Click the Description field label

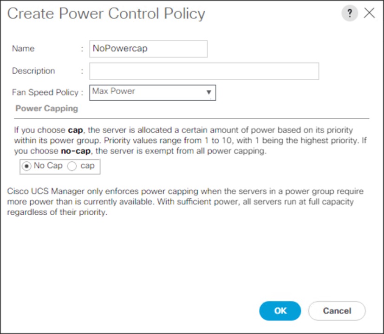pos(33,71)
